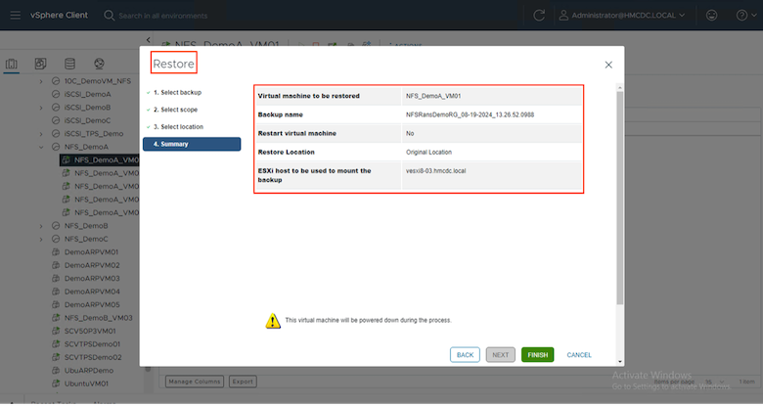Click the warning triangle icon
The width and height of the screenshot is (763, 406).
tap(273, 321)
